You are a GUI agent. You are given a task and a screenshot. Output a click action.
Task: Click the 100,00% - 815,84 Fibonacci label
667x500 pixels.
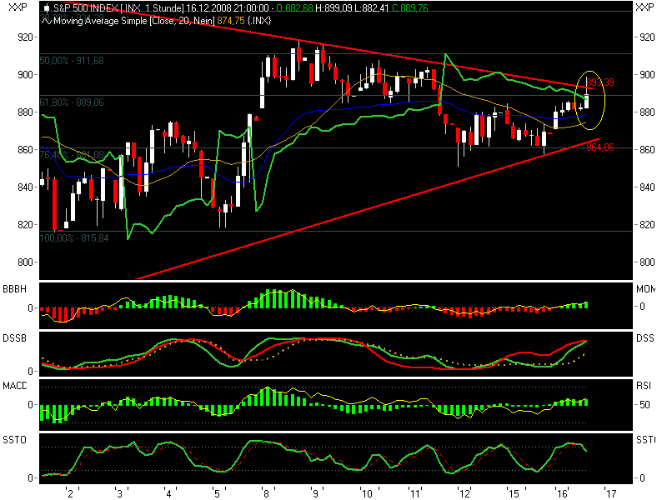coord(74,238)
